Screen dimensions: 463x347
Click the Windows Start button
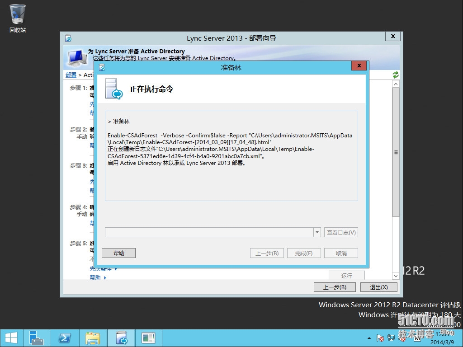(x=11, y=338)
